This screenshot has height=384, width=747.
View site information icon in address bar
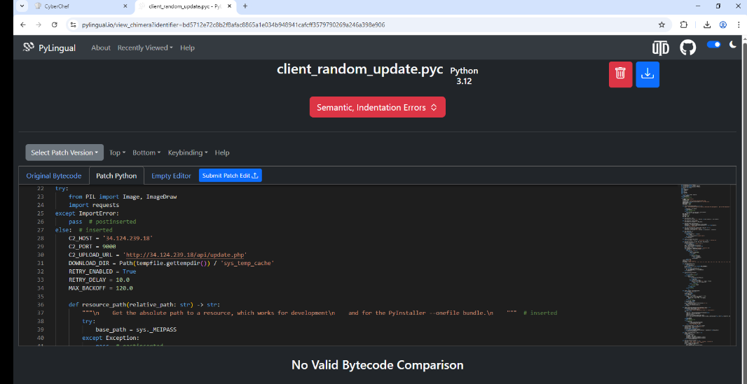(72, 24)
